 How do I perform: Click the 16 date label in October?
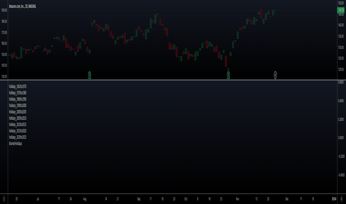pyautogui.click(x=209, y=199)
